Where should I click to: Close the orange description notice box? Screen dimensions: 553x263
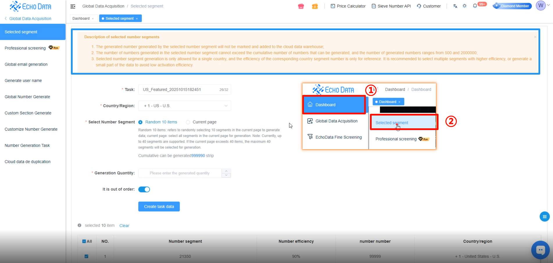pyautogui.click(x=535, y=37)
